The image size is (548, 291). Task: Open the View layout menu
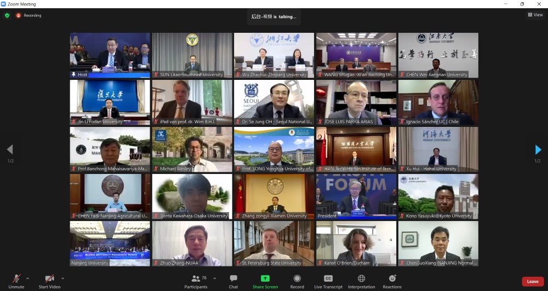click(x=535, y=15)
